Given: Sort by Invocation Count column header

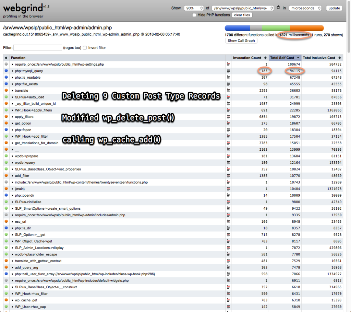Looking at the screenshot, I should point(247,58).
